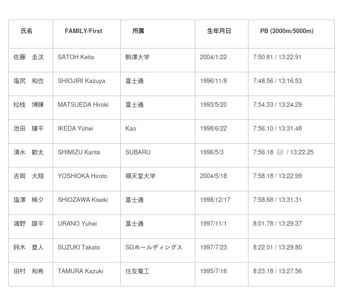The height and width of the screenshot is (305, 345).
Task: Click the PB time 7:48.56 / 13:16.53
Action: 277,81
